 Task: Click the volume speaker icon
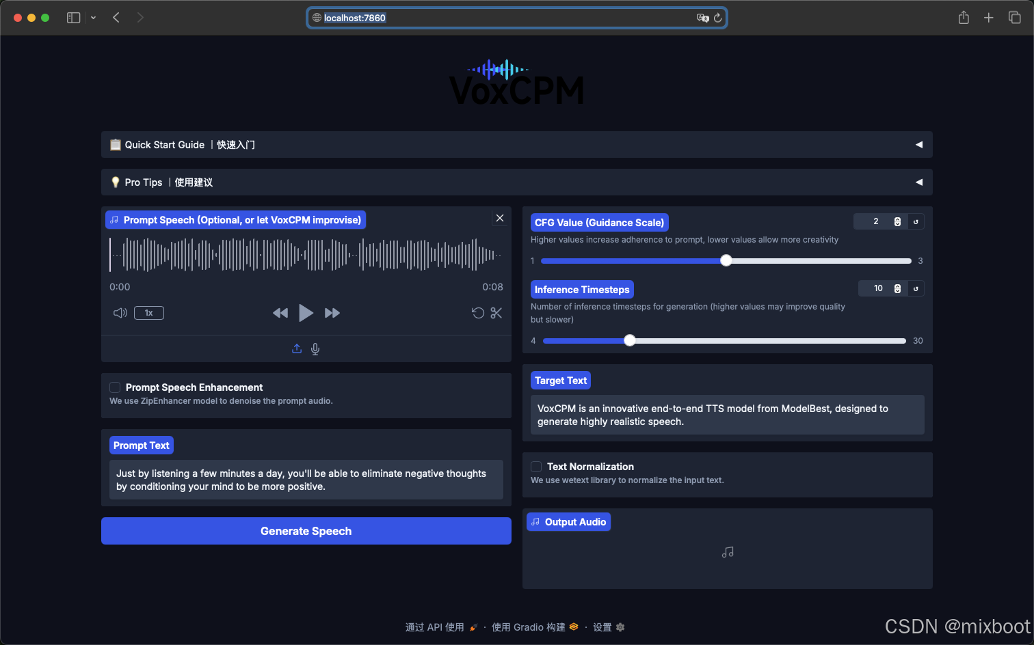120,313
